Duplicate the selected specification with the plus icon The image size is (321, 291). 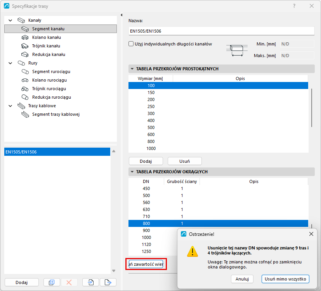pos(52,282)
